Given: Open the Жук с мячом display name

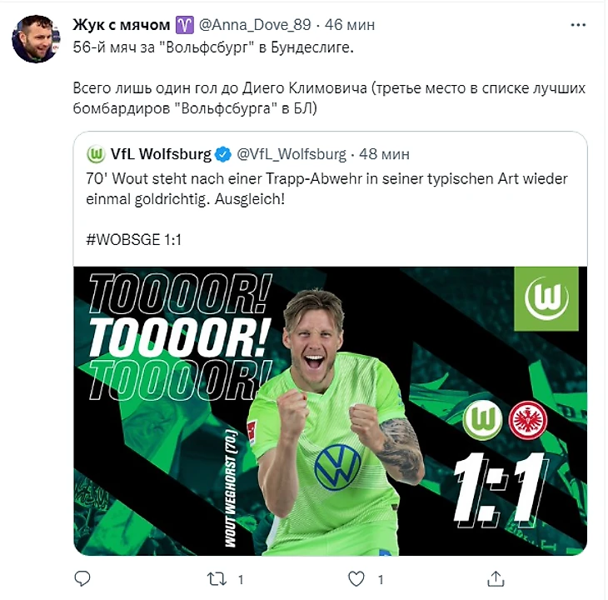Looking at the screenshot, I should point(122,25).
